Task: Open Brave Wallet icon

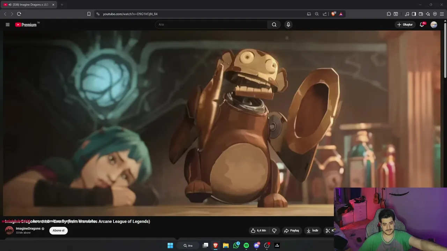Action: [x=421, y=14]
